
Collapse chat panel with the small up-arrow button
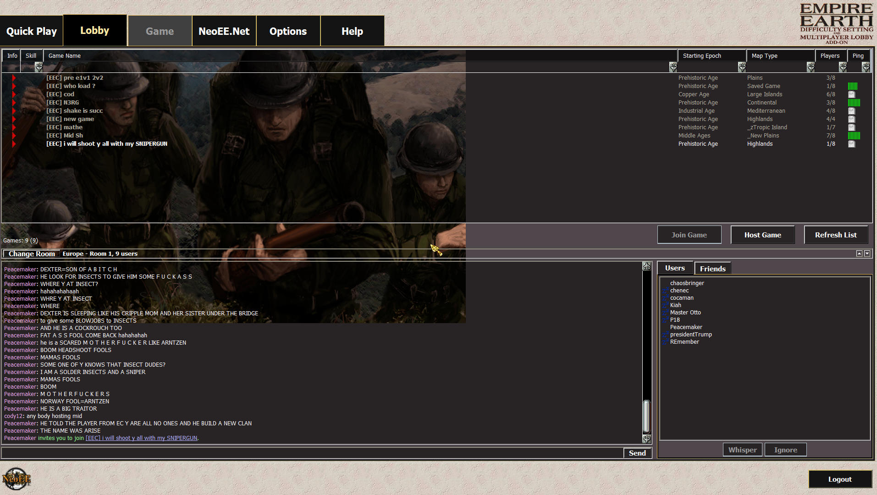pyautogui.click(x=859, y=253)
